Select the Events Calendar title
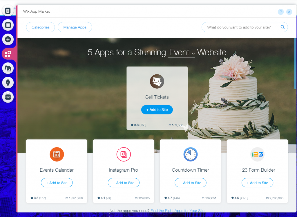 [57, 170]
